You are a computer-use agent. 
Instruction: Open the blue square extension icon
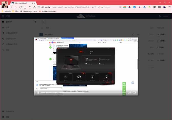(135, 7)
